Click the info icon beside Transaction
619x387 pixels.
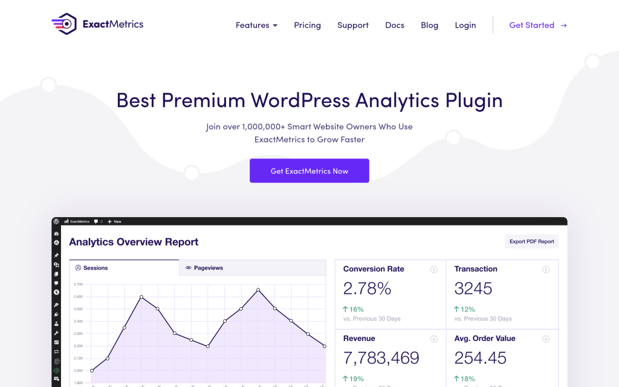tap(546, 269)
